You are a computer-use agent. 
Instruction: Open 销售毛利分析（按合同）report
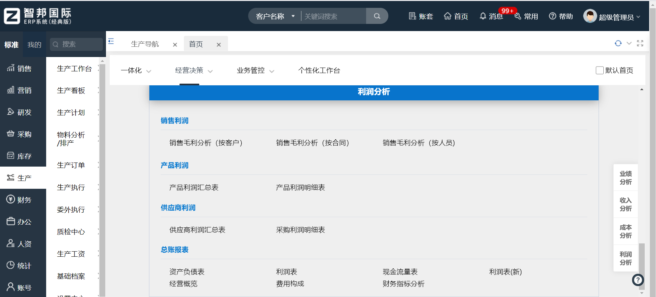click(x=312, y=143)
